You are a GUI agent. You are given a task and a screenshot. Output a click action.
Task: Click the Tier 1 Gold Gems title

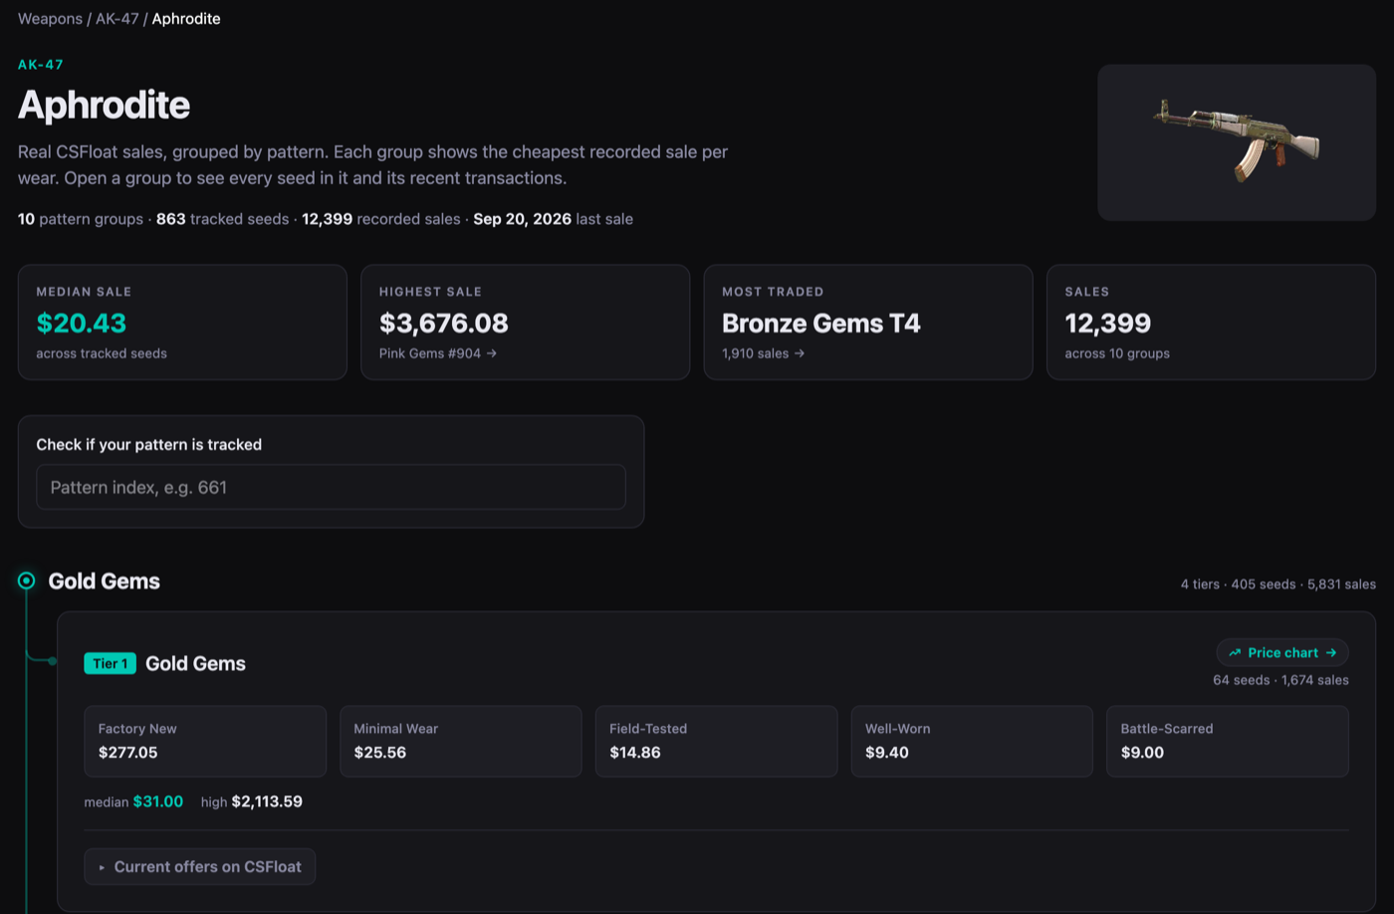[x=195, y=663]
